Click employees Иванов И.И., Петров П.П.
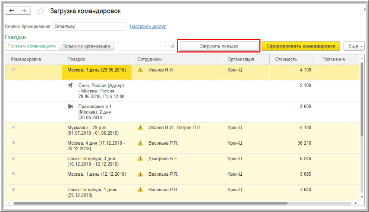Viewport: 369px width, 212px height. pos(175,128)
